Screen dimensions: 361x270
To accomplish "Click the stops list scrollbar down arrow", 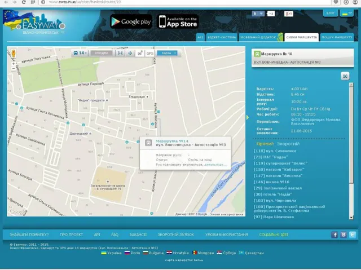I will tap(351, 218).
